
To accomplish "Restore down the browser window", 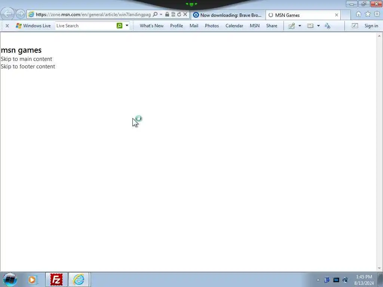I will (364, 4).
